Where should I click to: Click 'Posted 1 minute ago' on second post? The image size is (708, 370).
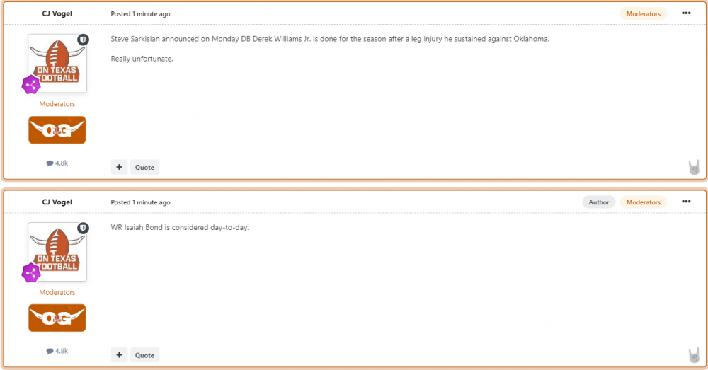(140, 202)
